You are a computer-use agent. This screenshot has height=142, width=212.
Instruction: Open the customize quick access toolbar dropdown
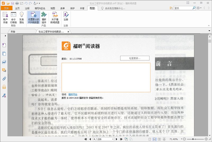click(39, 3)
